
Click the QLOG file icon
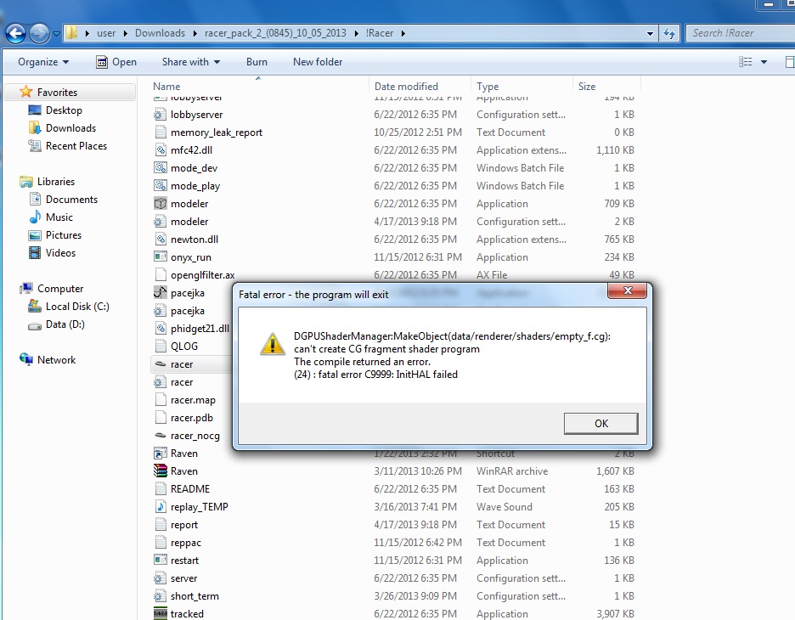[x=161, y=347]
